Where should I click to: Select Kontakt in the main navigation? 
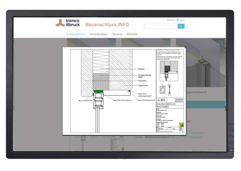tap(132, 34)
